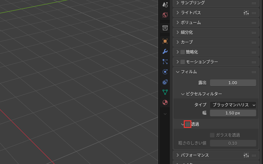Collapse the フィルム panel

tap(178, 72)
